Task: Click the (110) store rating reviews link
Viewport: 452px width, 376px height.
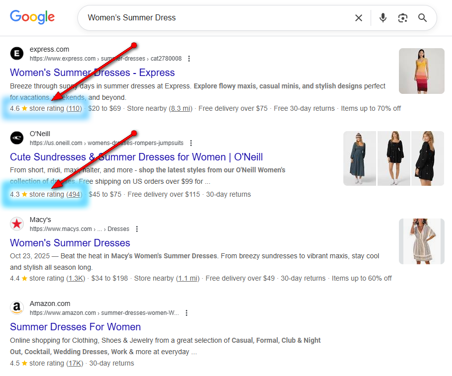Action: (x=74, y=108)
